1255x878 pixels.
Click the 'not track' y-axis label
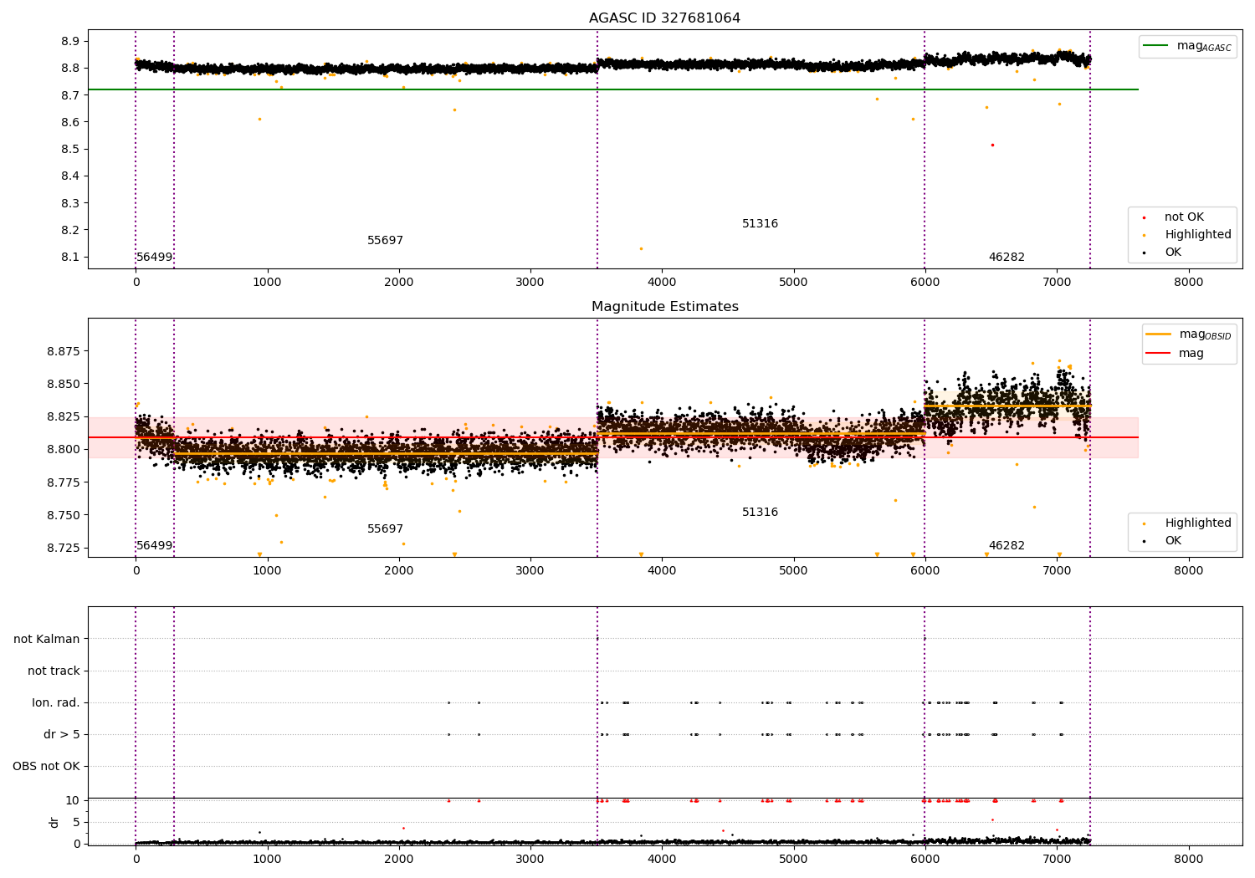54,671
